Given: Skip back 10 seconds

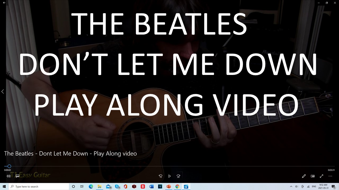Looking at the screenshot, I should coord(160,176).
